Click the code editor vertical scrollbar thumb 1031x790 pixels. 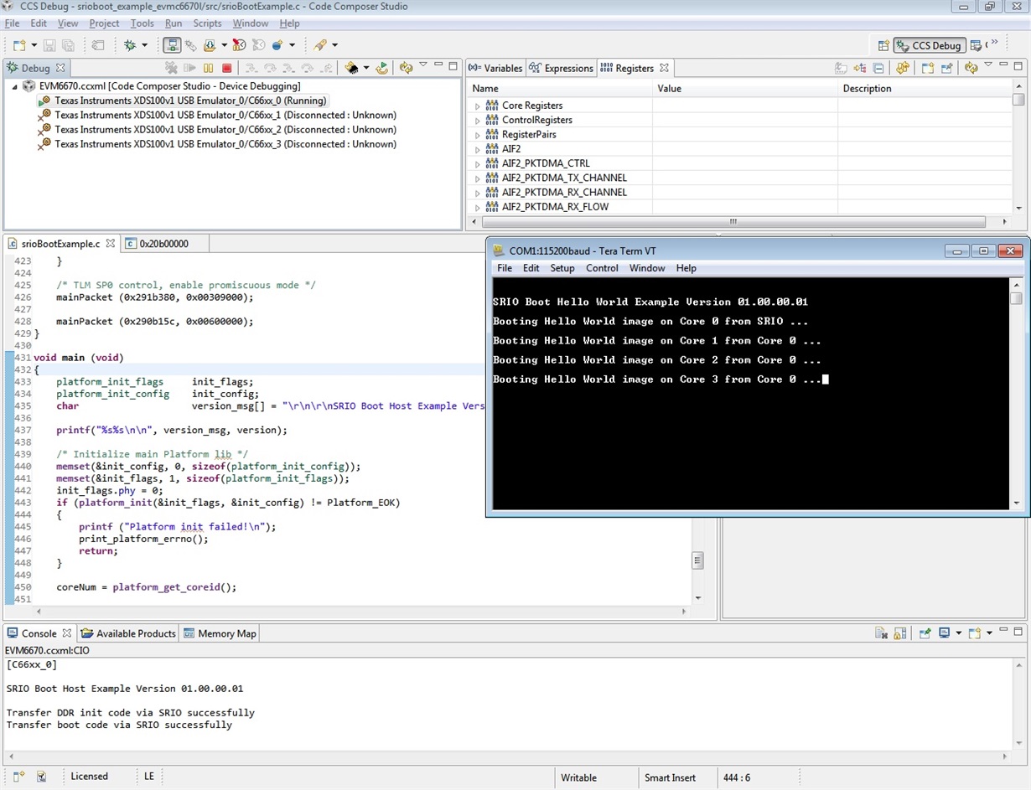(697, 560)
